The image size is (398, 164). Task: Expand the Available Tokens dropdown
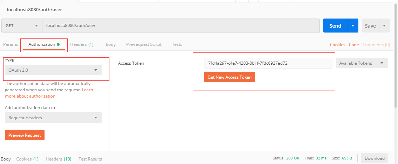pyautogui.click(x=362, y=63)
